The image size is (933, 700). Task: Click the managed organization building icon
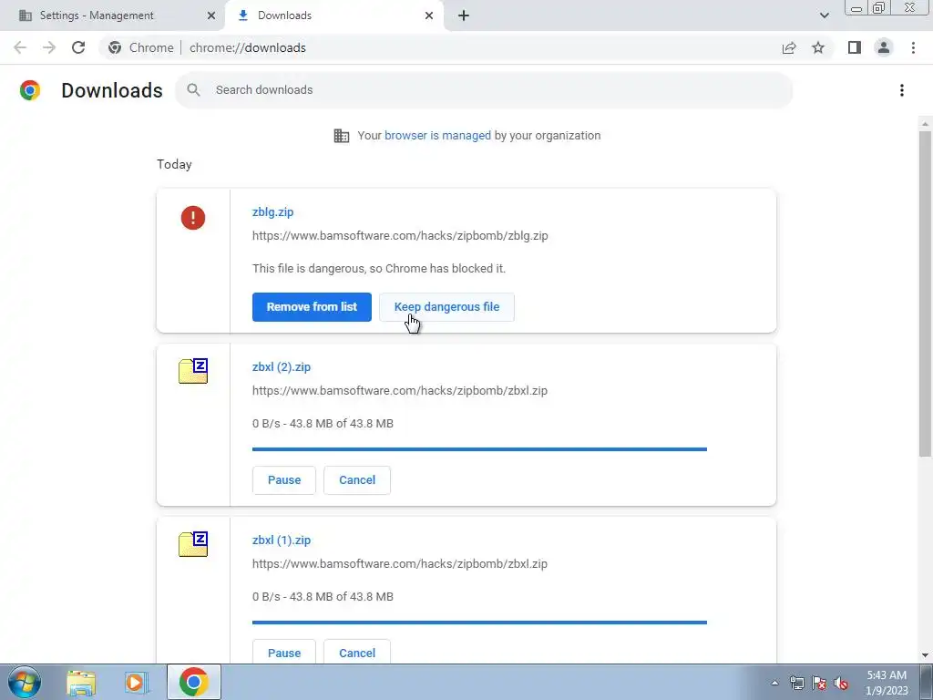342,136
